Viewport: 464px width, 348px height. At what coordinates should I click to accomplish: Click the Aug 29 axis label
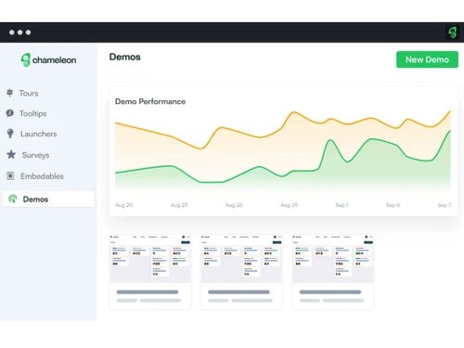[289, 205]
